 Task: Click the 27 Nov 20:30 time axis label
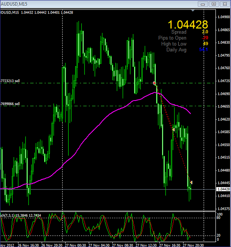(193, 245)
